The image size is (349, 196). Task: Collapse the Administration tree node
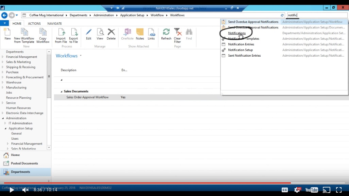pos(3,118)
